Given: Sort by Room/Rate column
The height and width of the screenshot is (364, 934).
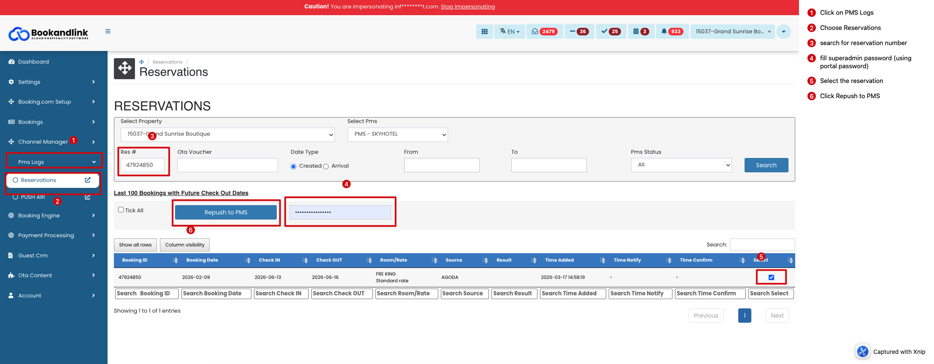Looking at the screenshot, I should coord(407,260).
